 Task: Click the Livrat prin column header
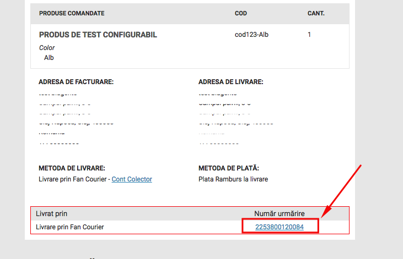click(51, 213)
